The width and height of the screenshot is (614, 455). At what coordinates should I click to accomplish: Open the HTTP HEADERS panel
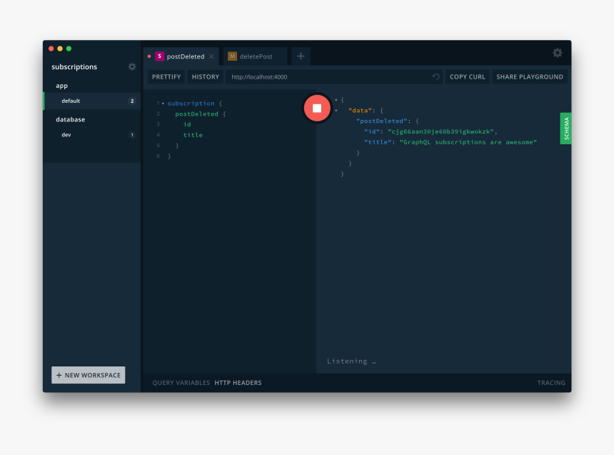238,383
